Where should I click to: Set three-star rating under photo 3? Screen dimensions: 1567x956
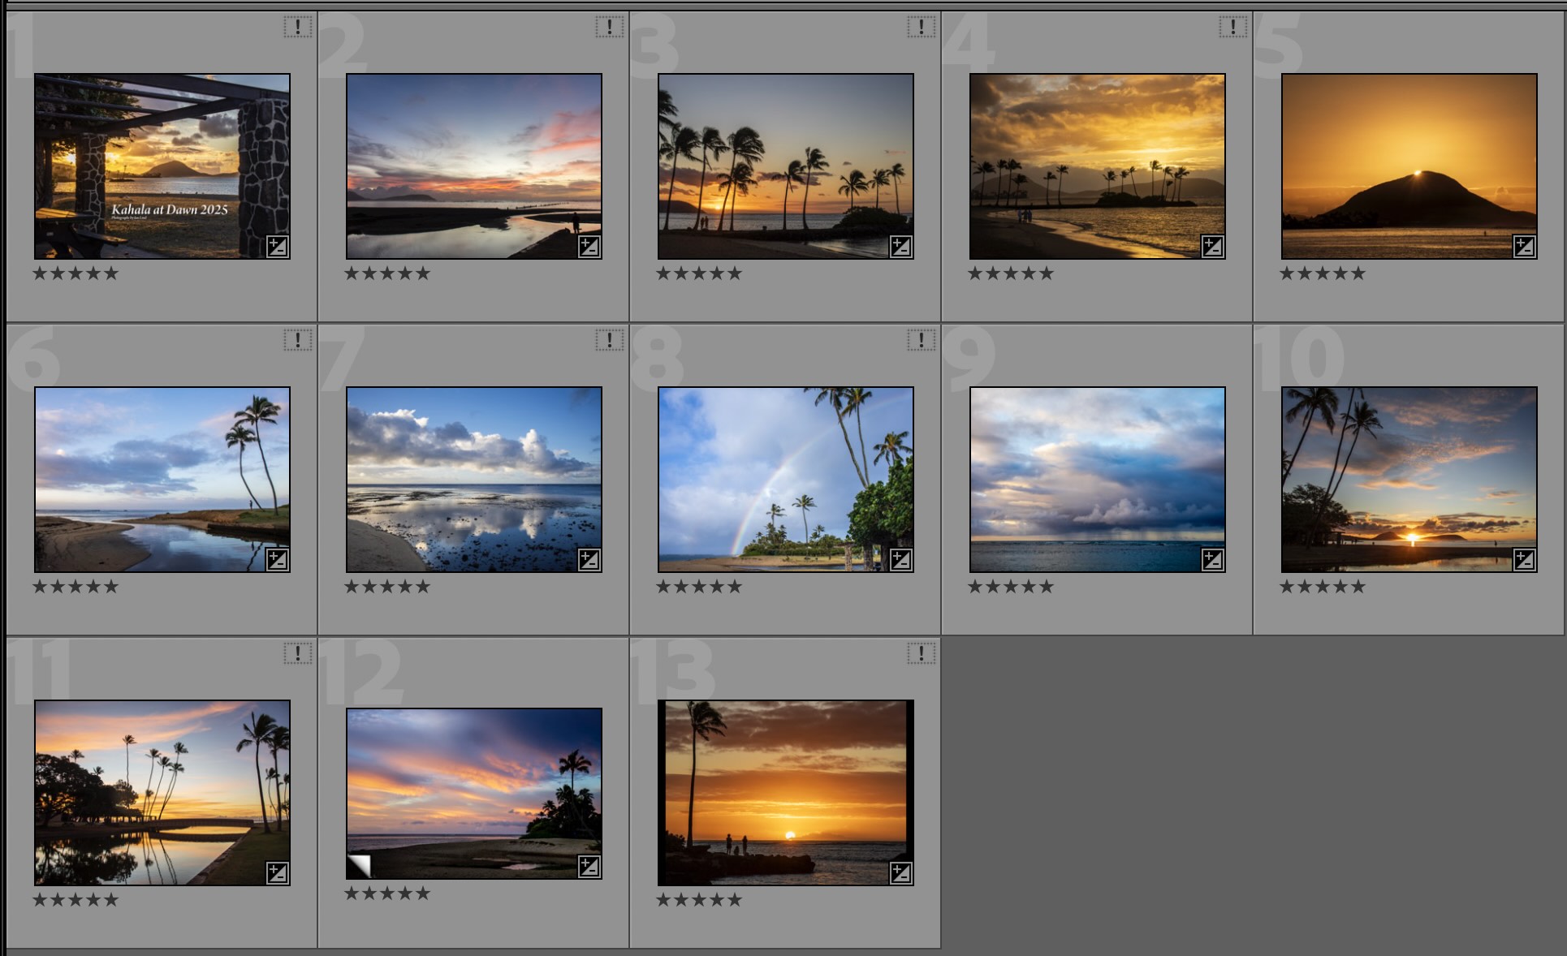coord(699,273)
